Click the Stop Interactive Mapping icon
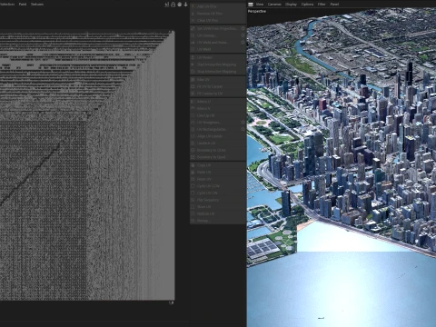 click(193, 72)
